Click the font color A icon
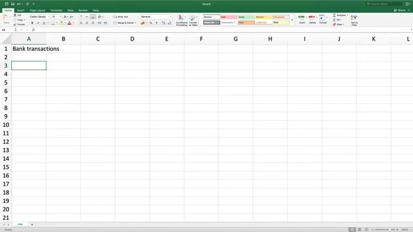The image size is (413, 232). 69,23
